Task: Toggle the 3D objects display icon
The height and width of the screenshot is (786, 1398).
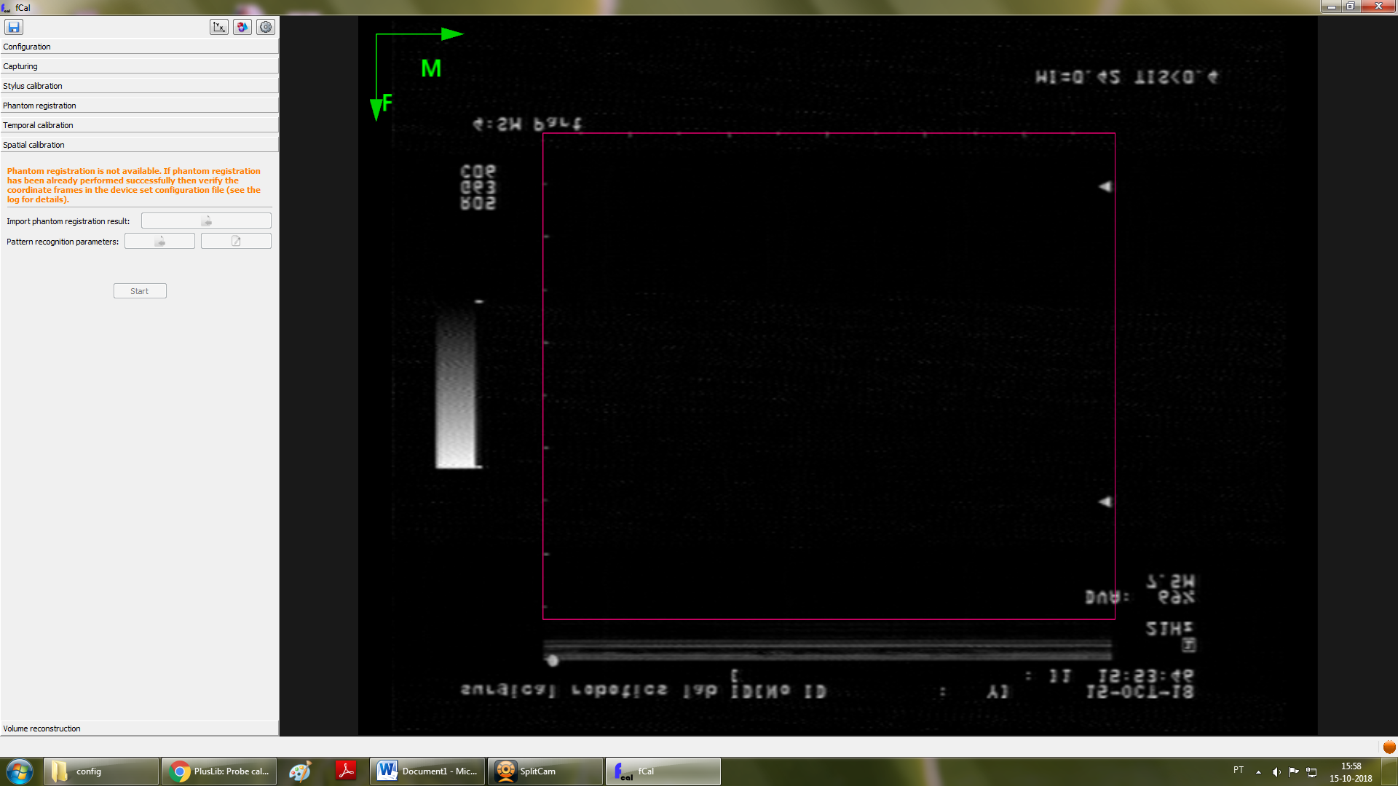Action: tap(242, 26)
